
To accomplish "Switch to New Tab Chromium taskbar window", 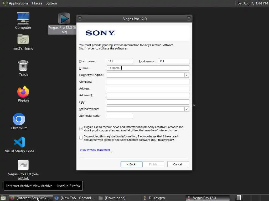I will (x=75, y=198).
